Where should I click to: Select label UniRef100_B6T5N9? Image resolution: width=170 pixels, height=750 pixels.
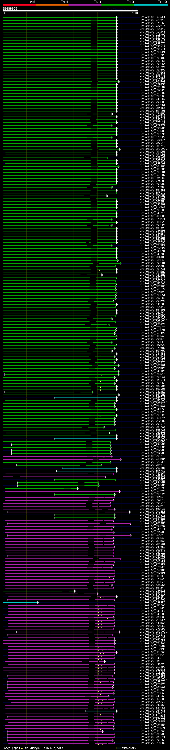[x=152, y=395]
